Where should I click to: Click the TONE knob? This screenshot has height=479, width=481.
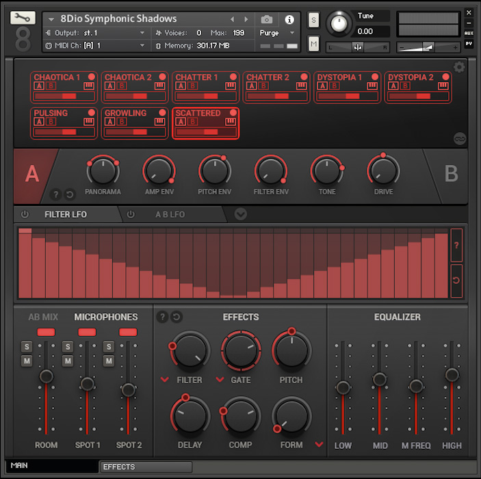click(x=327, y=171)
